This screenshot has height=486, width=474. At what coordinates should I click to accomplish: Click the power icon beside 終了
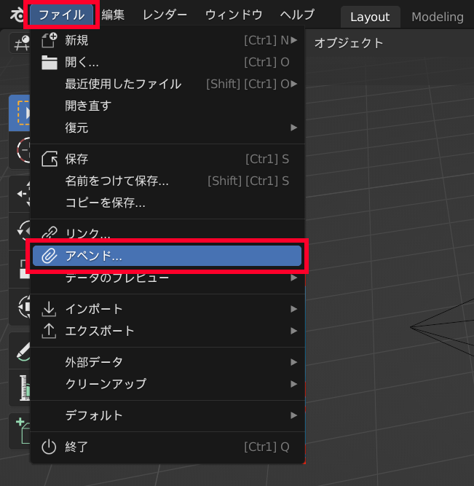click(49, 447)
